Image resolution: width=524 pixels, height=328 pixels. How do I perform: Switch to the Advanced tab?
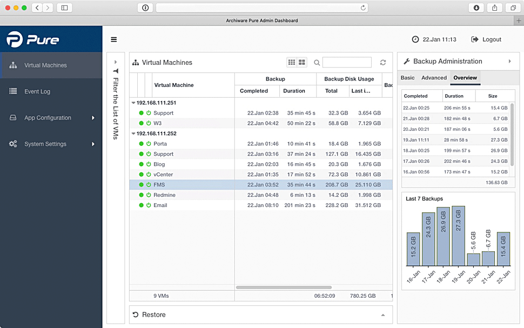coord(434,78)
